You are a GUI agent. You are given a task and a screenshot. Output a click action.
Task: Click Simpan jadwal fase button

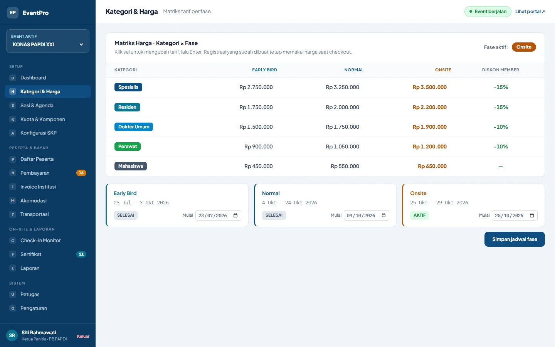point(515,239)
